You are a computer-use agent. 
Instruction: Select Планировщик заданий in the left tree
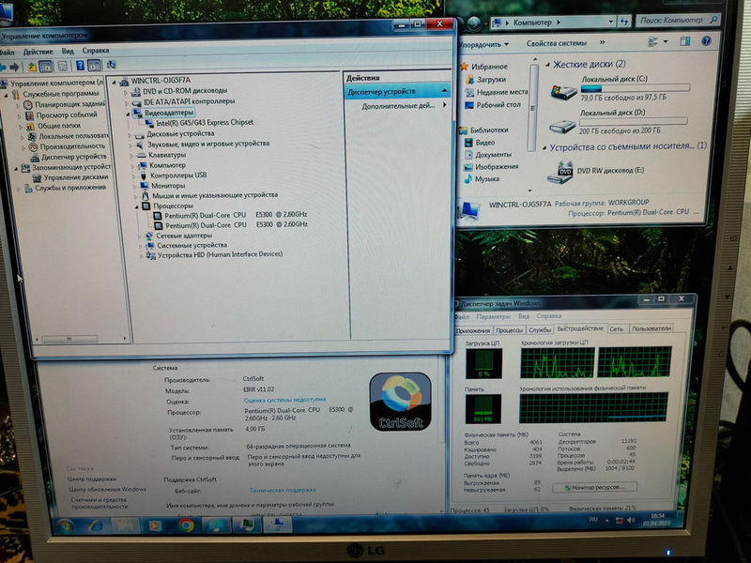point(64,104)
